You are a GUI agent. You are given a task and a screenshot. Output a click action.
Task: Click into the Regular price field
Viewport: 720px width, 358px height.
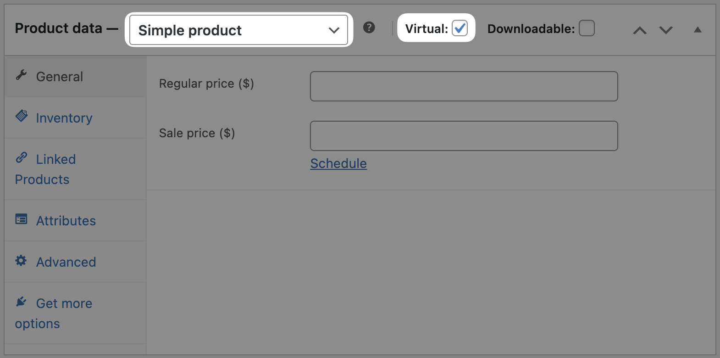[464, 86]
